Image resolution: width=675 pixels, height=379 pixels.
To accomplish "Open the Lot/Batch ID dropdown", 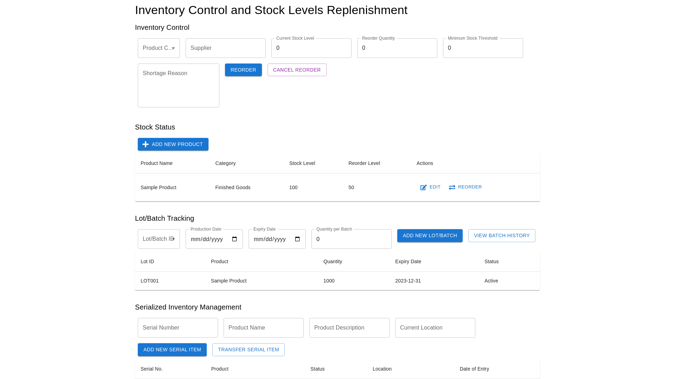I will pyautogui.click(x=159, y=239).
